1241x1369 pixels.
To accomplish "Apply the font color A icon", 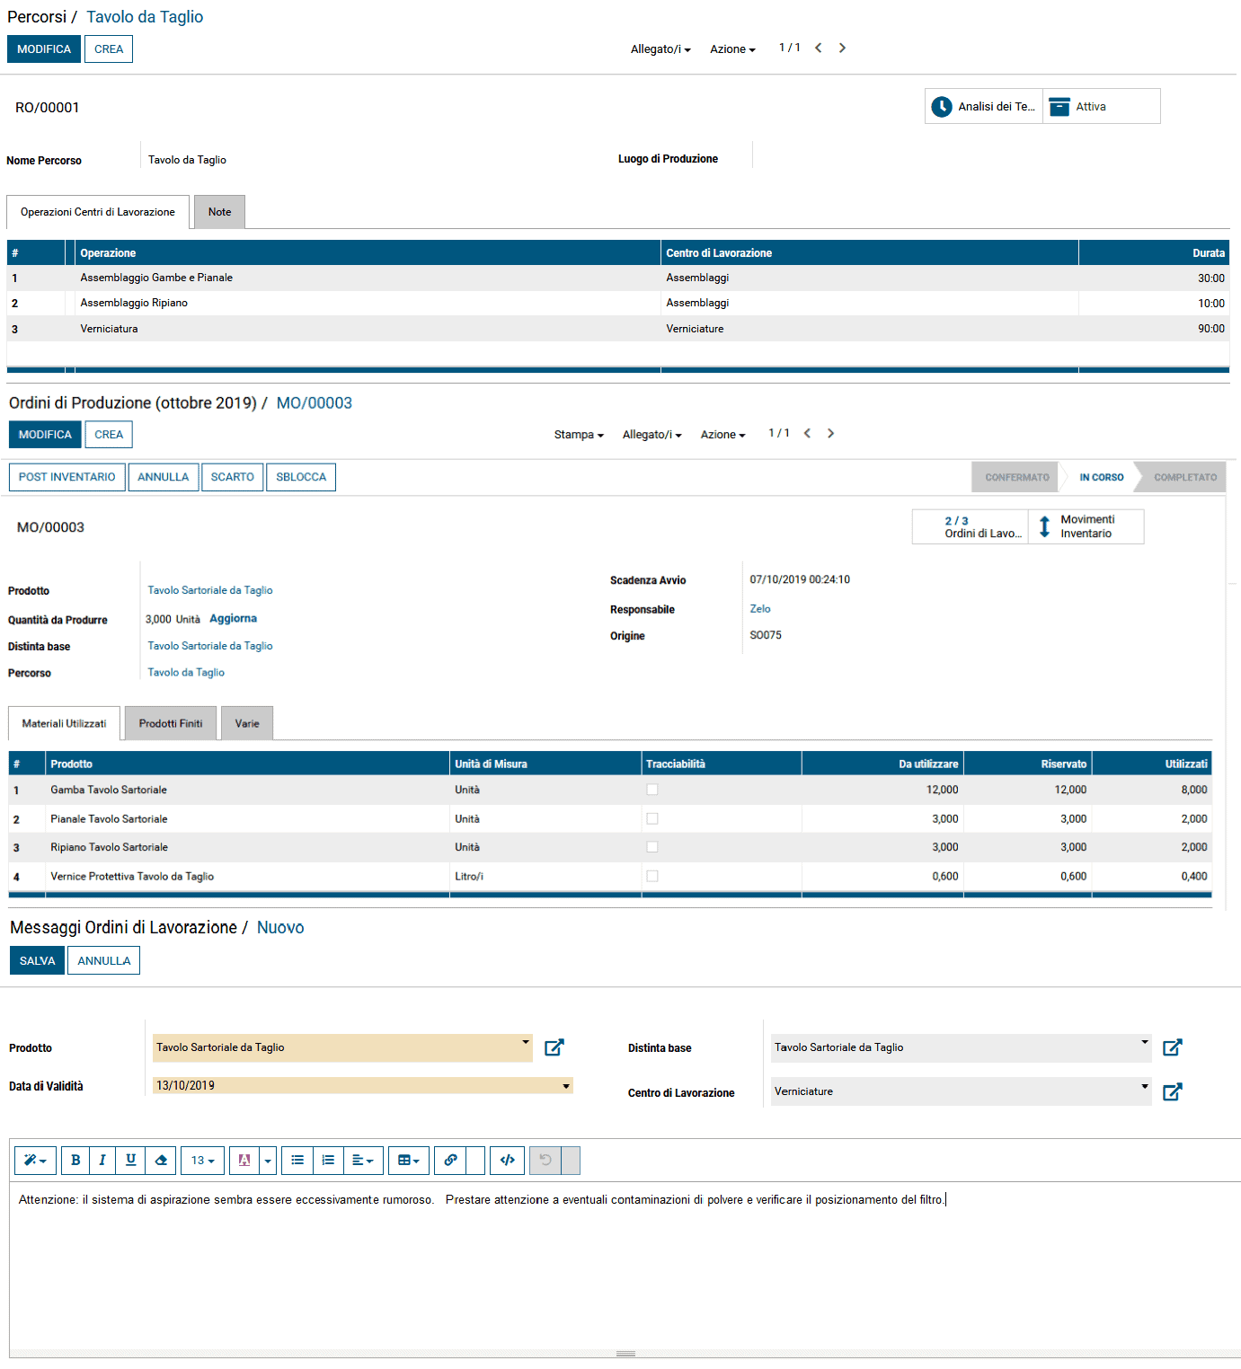I will pos(244,1161).
